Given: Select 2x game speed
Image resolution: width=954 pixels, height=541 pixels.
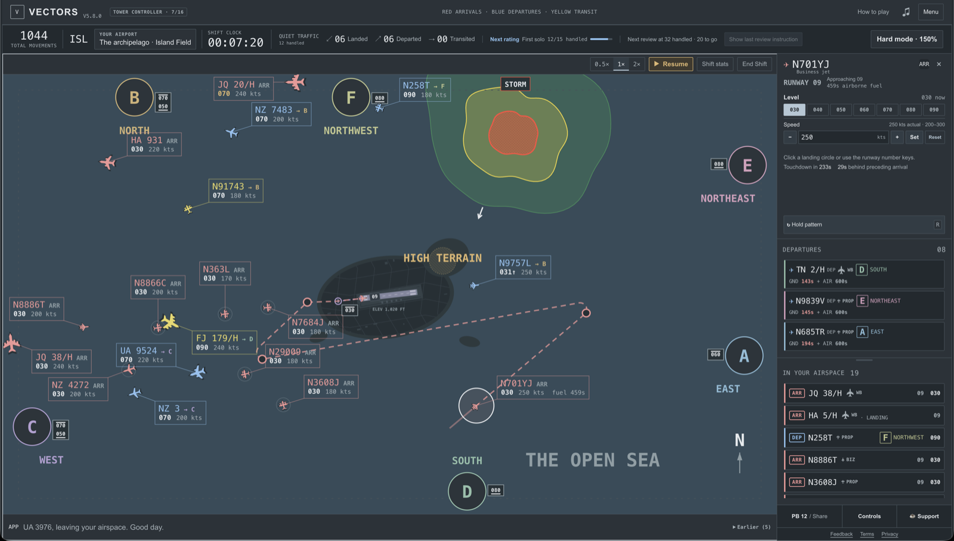Looking at the screenshot, I should point(637,64).
